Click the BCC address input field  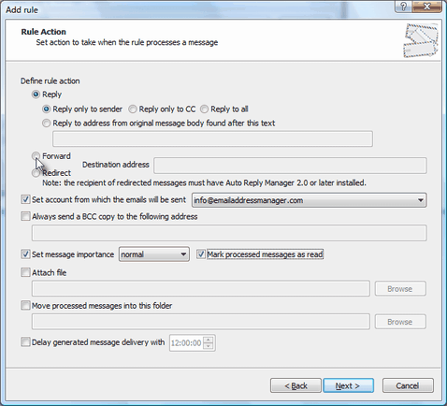(229, 233)
